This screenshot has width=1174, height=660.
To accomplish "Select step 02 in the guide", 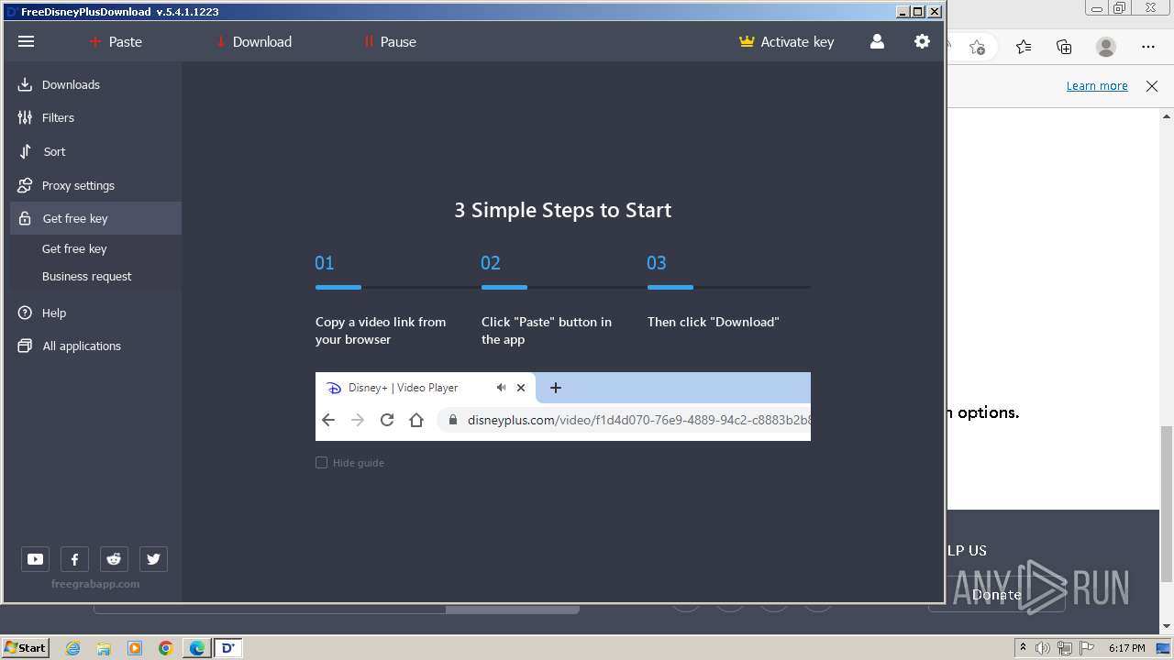I will pyautogui.click(x=491, y=263).
